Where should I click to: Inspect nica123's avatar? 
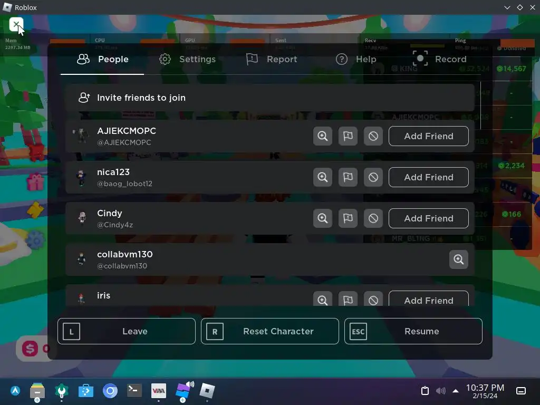coord(323,177)
